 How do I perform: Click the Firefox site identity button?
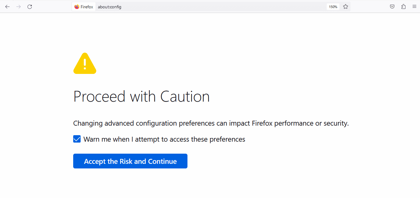[83, 6]
